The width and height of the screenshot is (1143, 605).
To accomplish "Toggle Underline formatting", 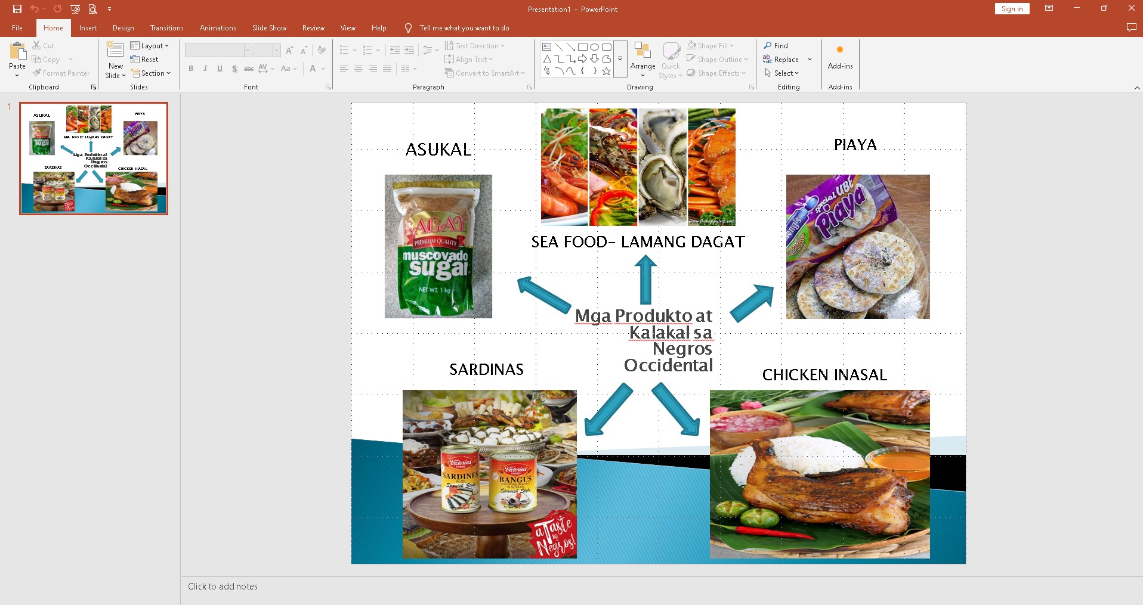I will click(220, 69).
